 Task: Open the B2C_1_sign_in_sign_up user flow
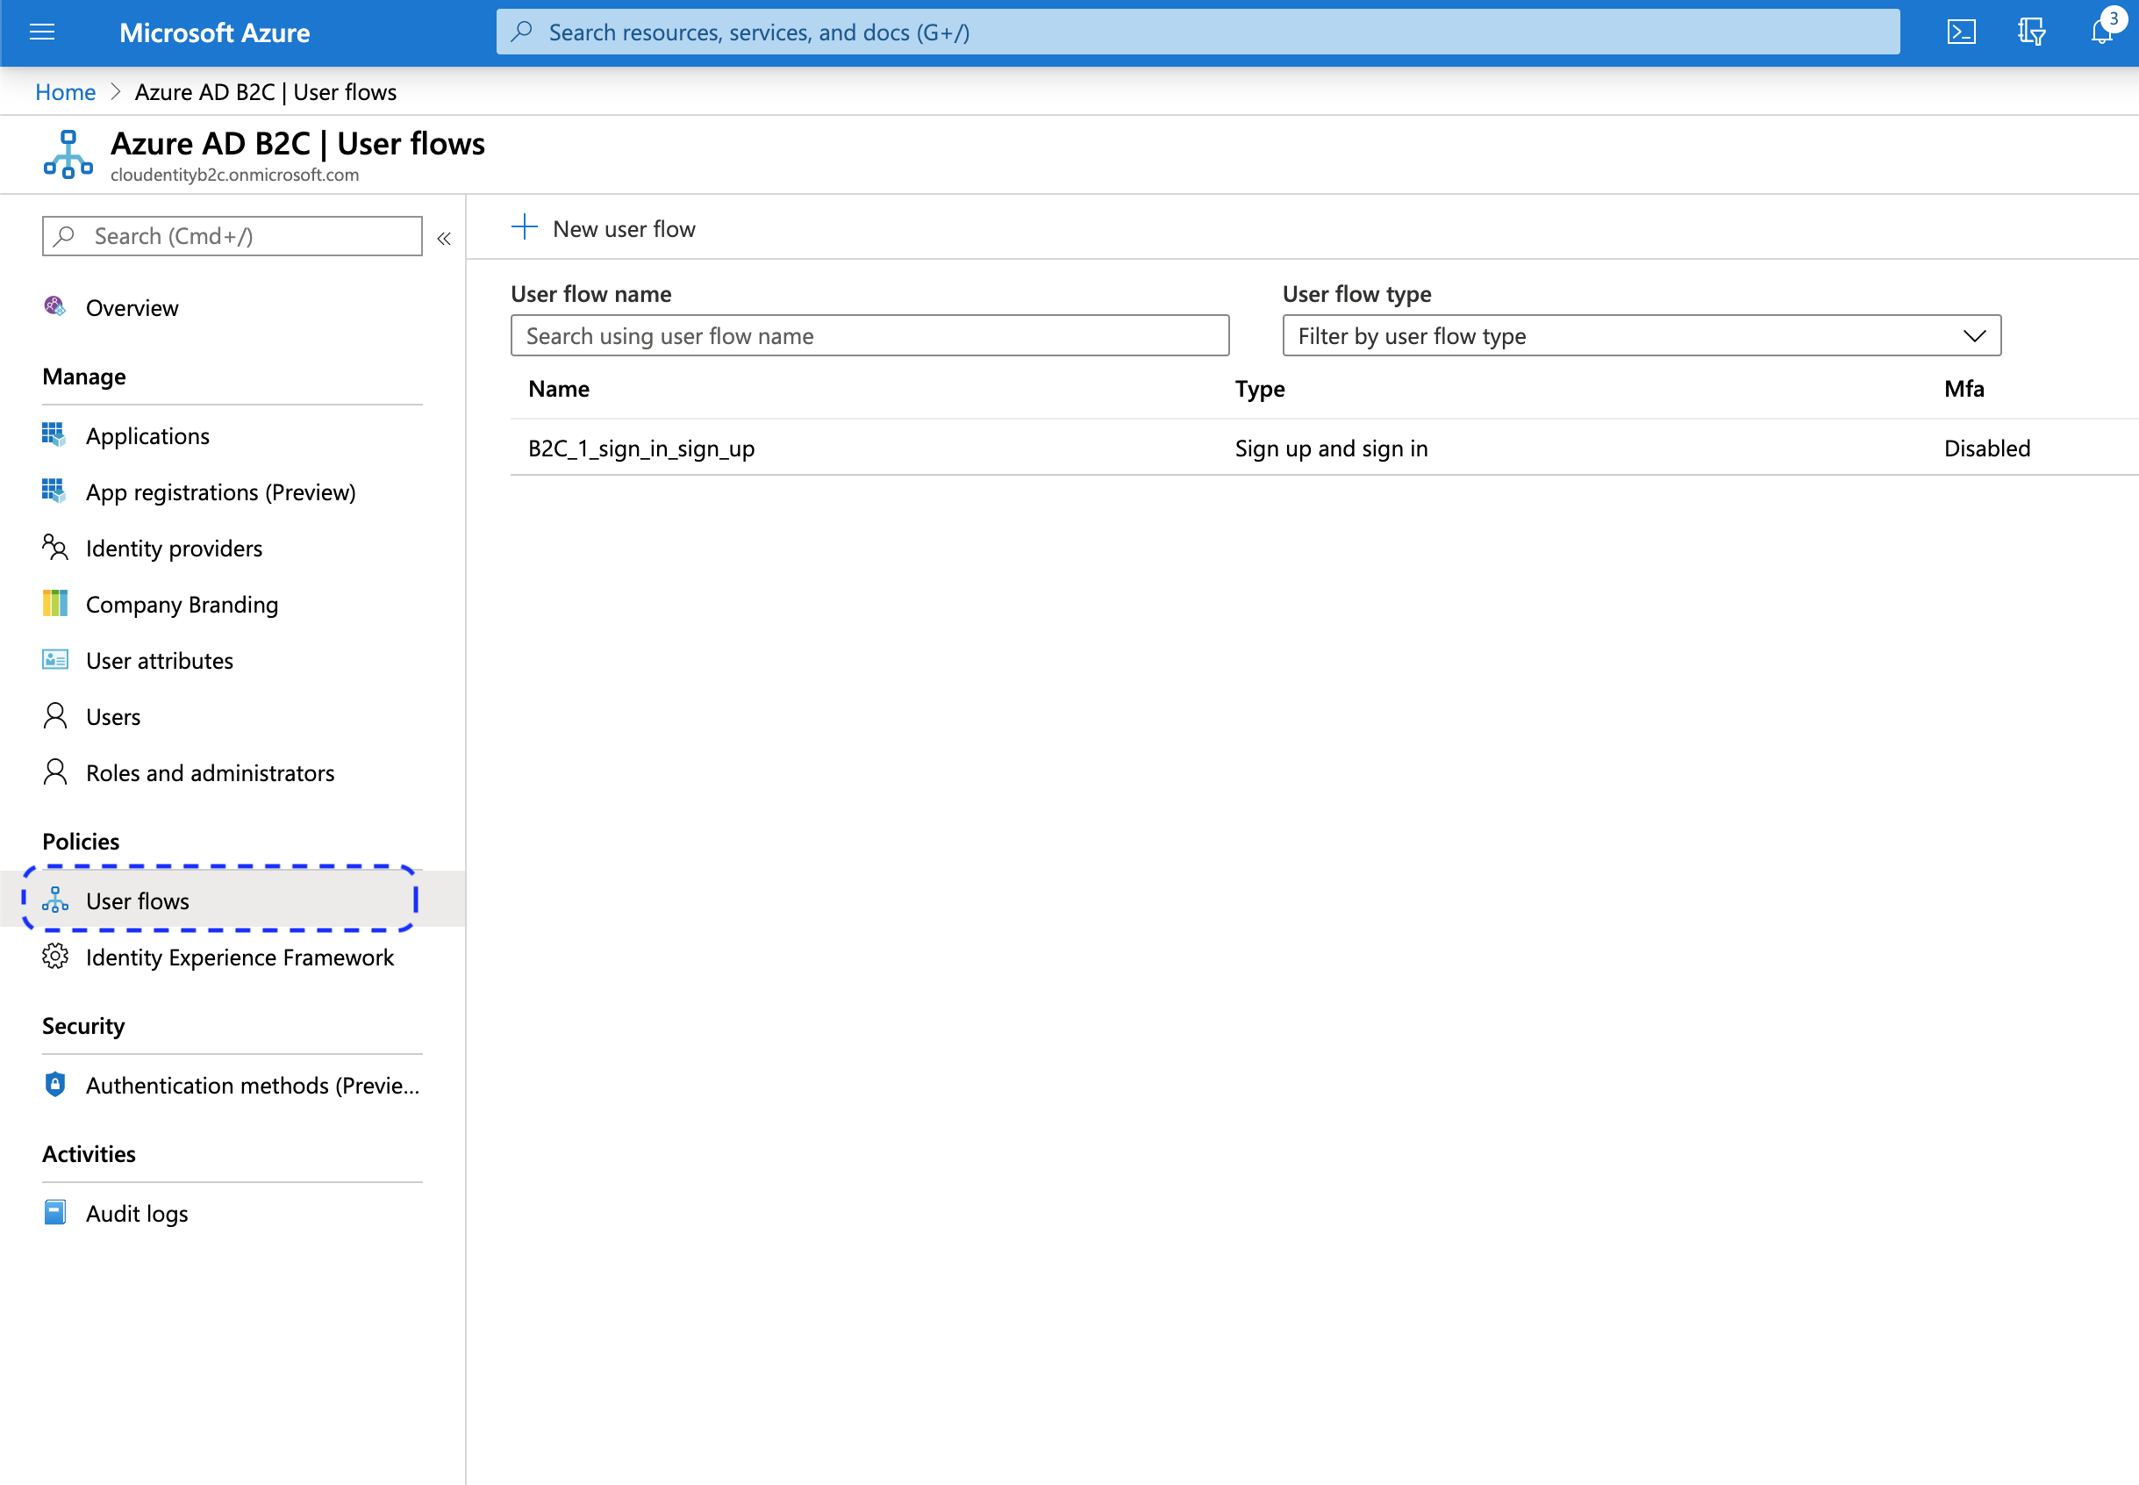[640, 448]
